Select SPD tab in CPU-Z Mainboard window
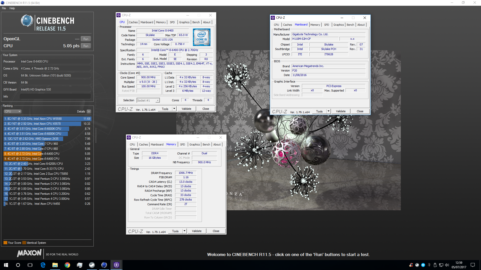This screenshot has height=270, width=481. pos(327,25)
